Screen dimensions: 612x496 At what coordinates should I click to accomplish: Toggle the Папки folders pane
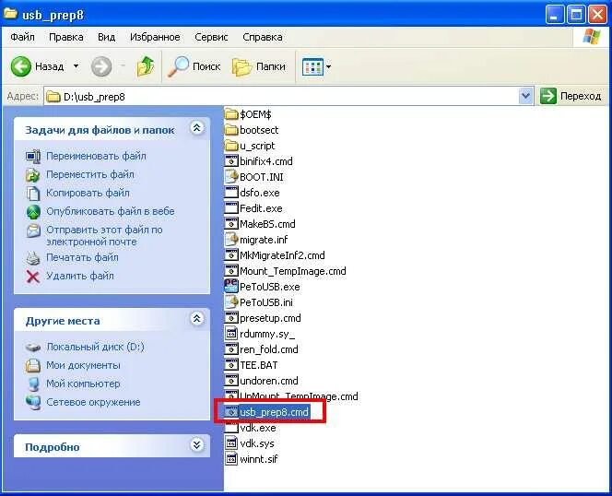(x=259, y=66)
